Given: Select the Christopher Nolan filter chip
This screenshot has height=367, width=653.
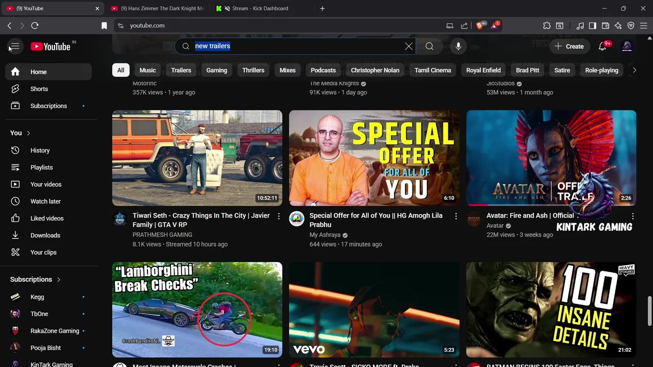Looking at the screenshot, I should 375,70.
